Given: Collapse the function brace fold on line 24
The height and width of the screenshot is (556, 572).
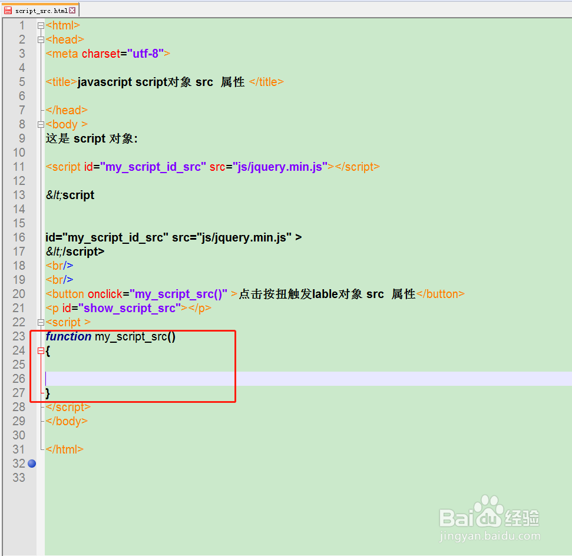Looking at the screenshot, I should click(x=41, y=351).
